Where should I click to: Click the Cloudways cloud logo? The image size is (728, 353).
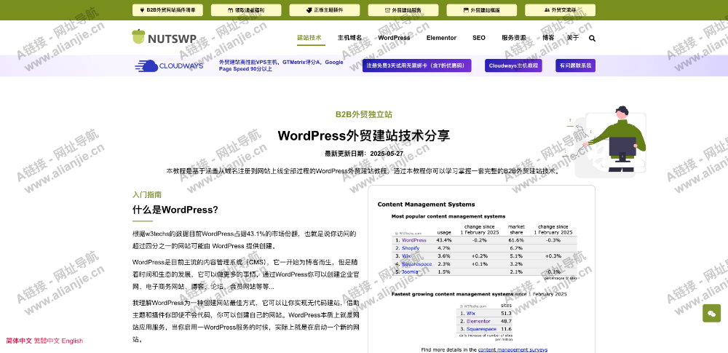170,66
